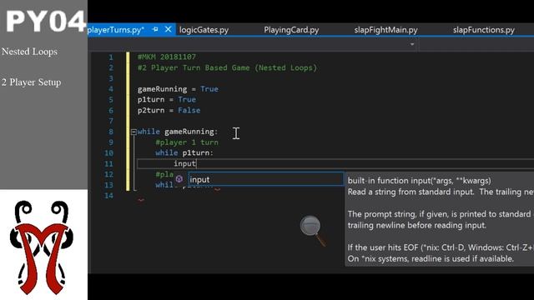534x300 pixels.
Task: Place cursor after typed input on line 11
Action: 197,163
